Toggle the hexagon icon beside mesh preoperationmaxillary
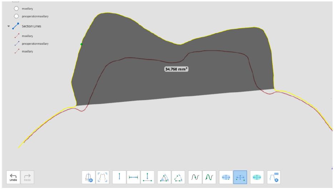Viewport: 334px width, 189px height. tap(16, 16)
